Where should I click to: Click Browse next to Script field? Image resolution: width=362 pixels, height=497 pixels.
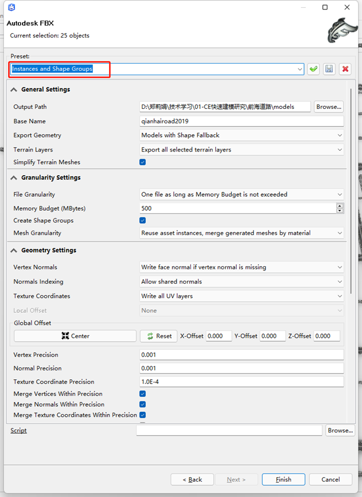(x=340, y=431)
